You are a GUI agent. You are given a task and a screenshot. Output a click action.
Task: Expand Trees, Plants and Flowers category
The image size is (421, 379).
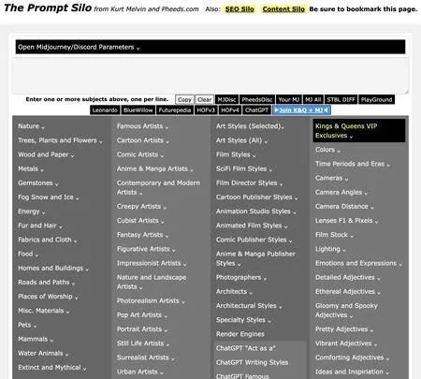pos(60,140)
